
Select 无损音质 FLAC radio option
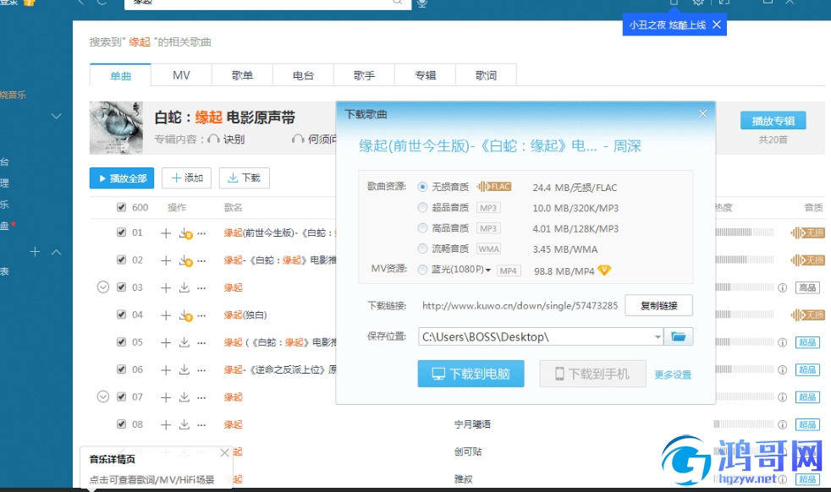click(x=422, y=187)
